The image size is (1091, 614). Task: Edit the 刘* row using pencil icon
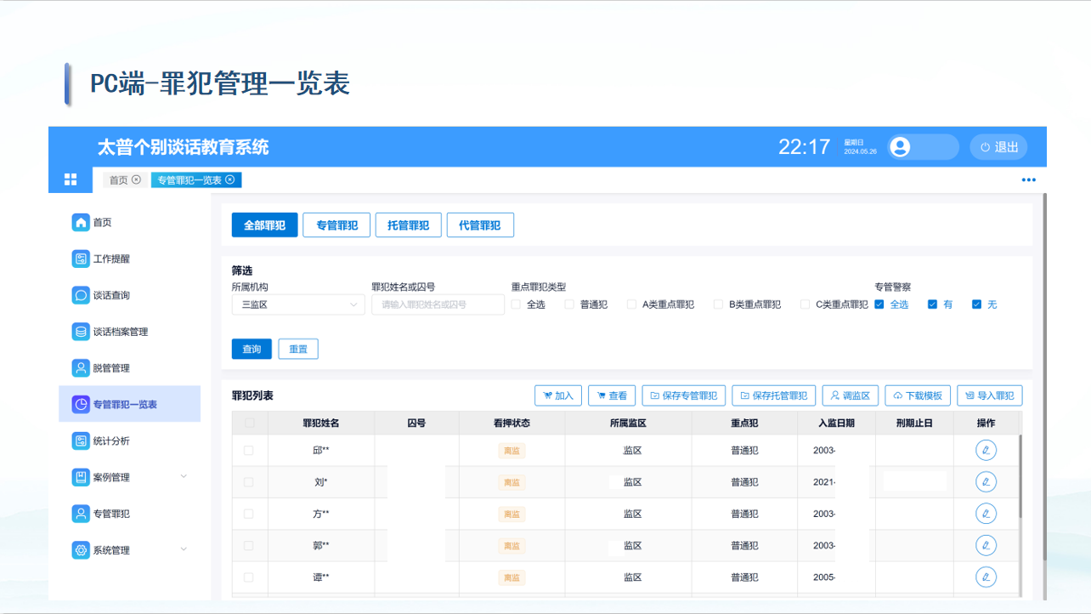coord(986,482)
